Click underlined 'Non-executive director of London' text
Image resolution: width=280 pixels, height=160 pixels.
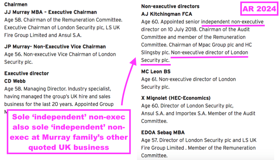point(210,53)
